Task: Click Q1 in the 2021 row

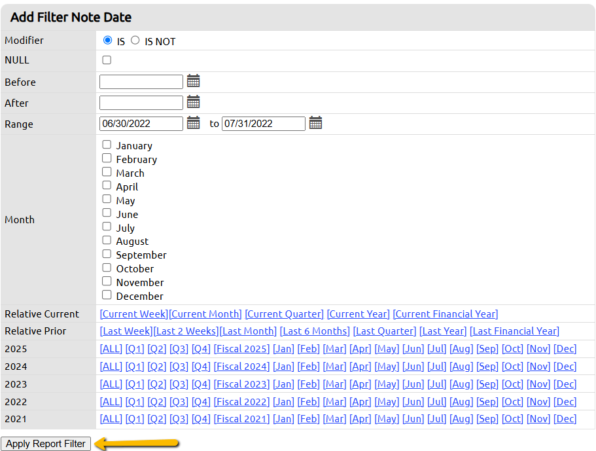Action: click(x=135, y=419)
